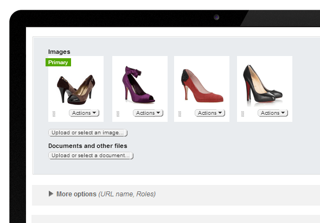The height and width of the screenshot is (223, 320).
Task: Open Actions dropdown under brown shoe image
Action: point(84,113)
